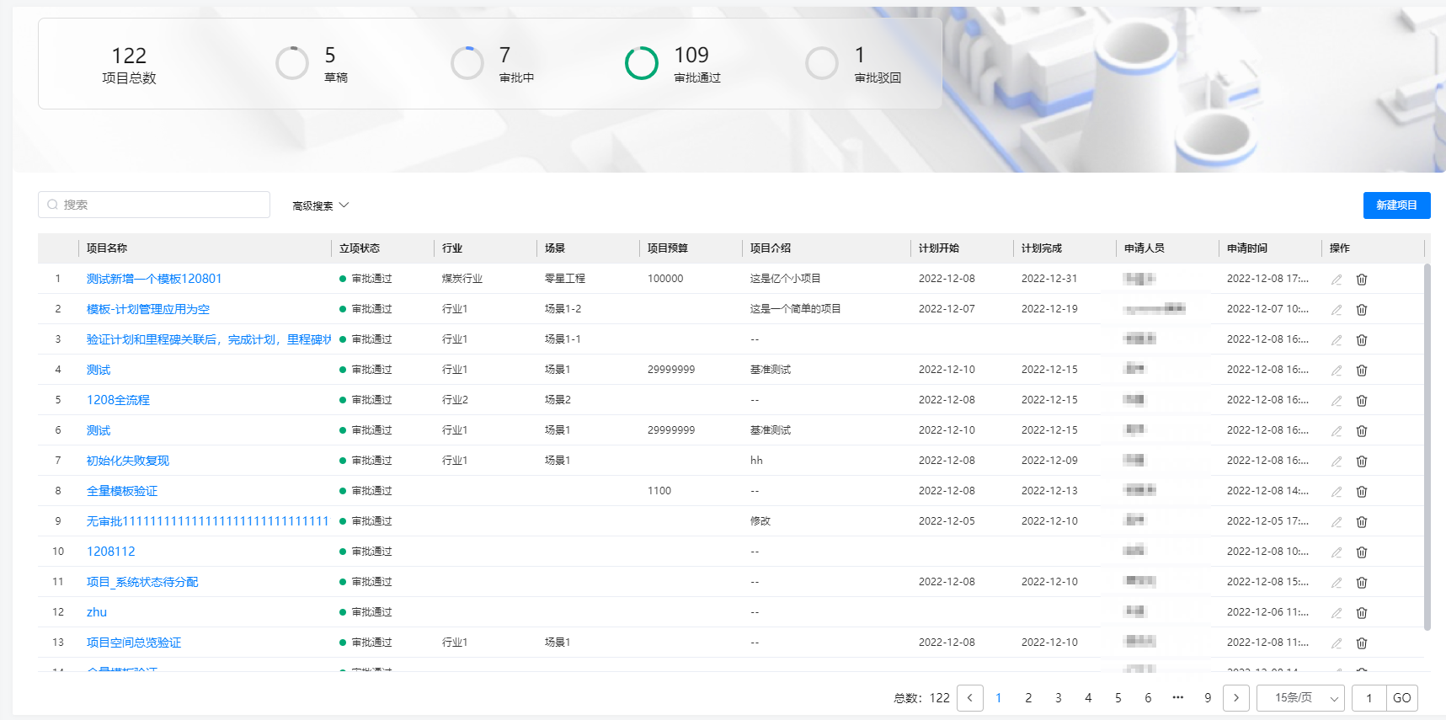Click trash icon for 1208112 project

click(1362, 552)
